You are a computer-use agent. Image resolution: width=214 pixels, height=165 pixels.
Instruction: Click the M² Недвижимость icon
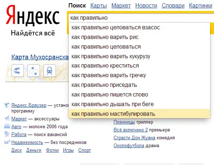point(7,142)
